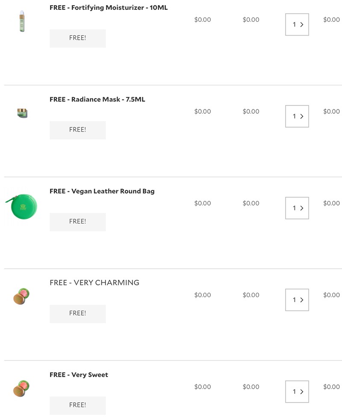This screenshot has width=342, height=419.
Task: Open the FREE - Very Sweet title link
Action: [79, 375]
